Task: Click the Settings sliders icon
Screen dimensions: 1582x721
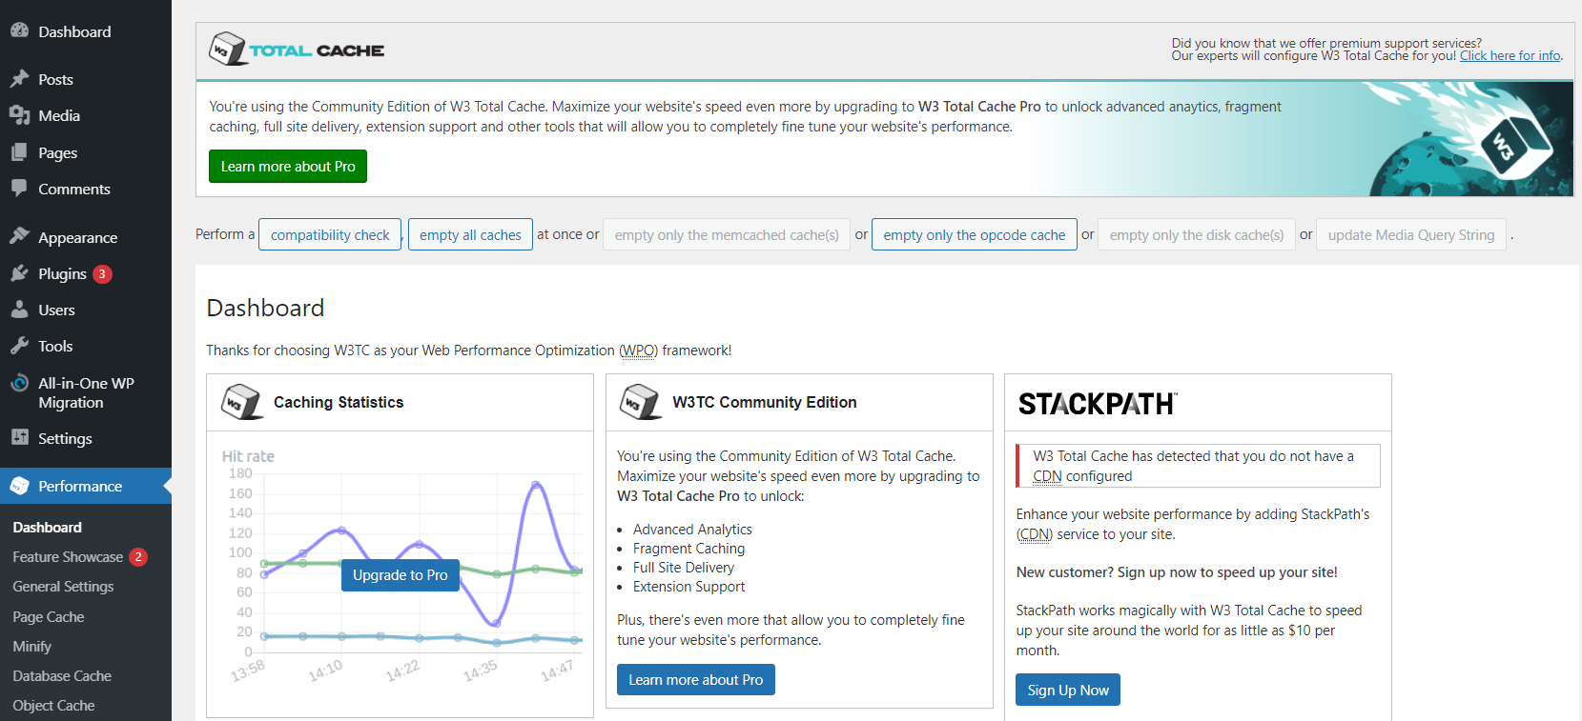Action: [19, 438]
